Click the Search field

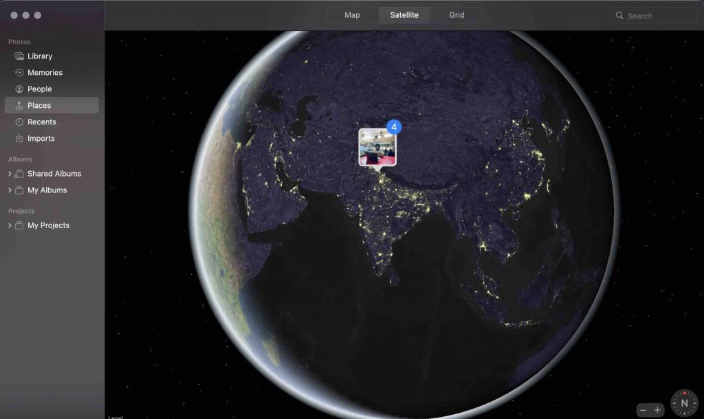(653, 16)
